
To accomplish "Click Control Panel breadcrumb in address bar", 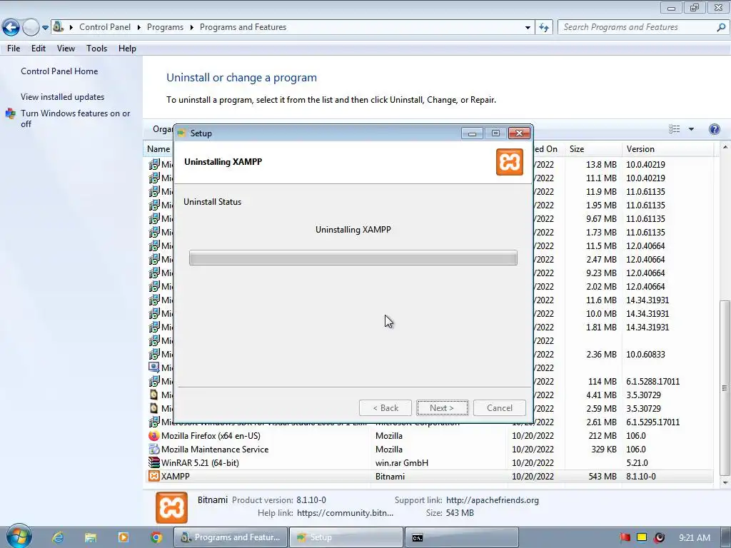I will tap(105, 27).
